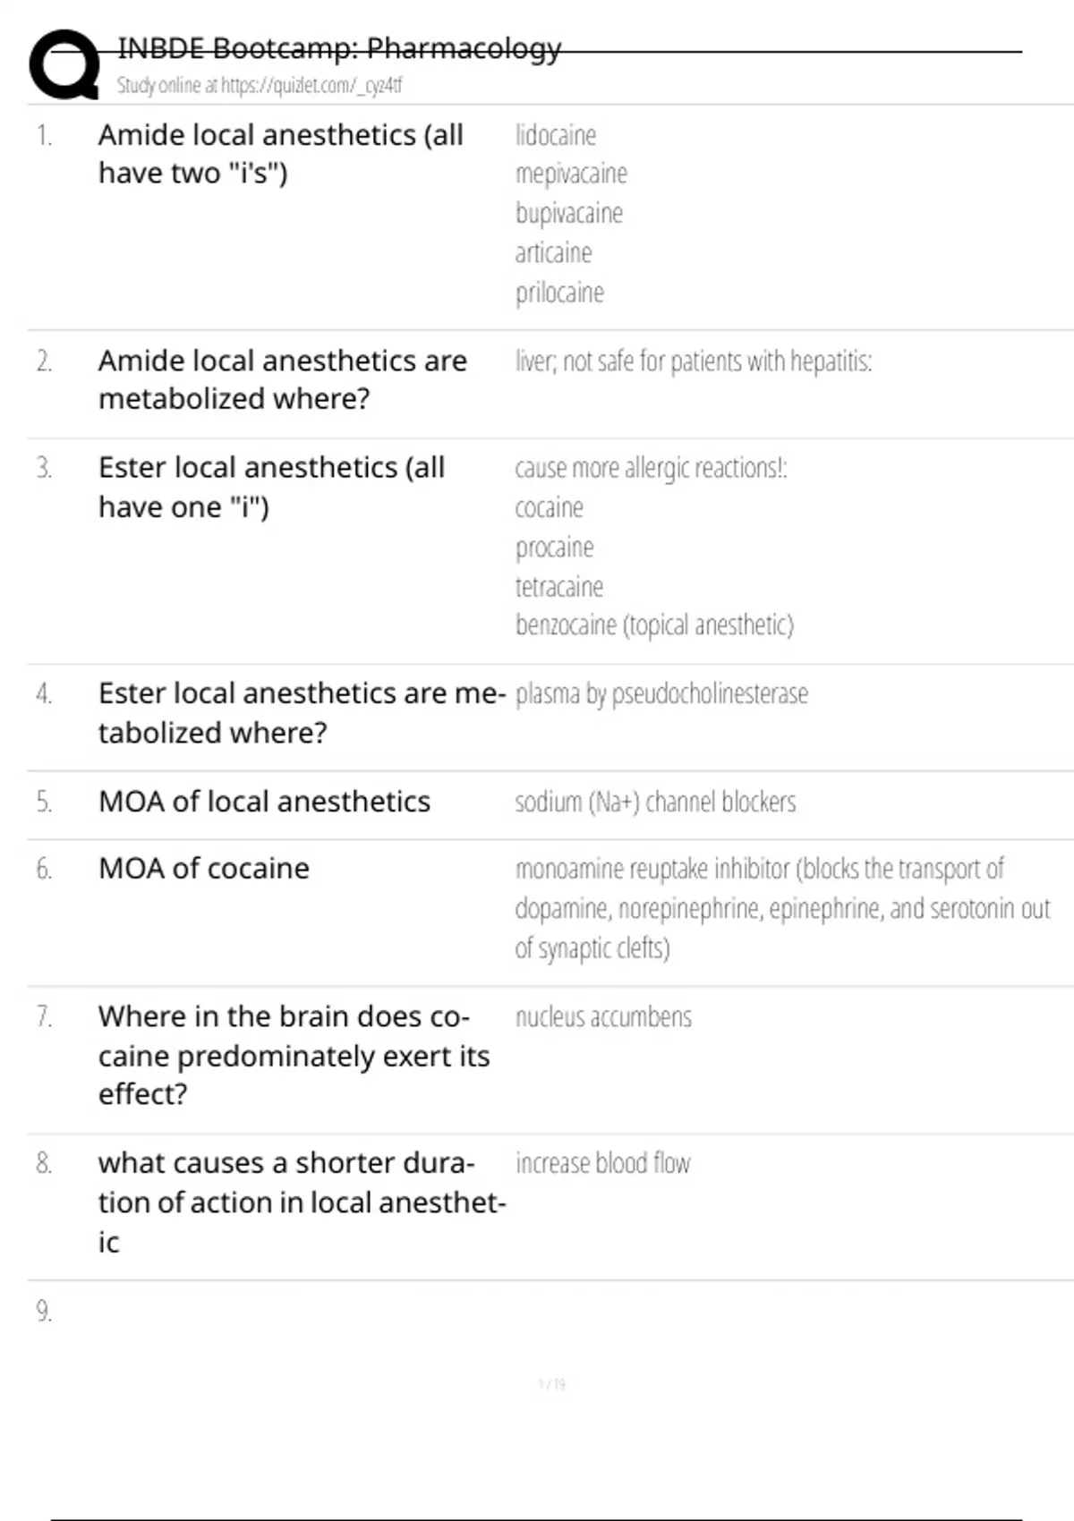
Task: Click the answer word prilocaine
Action: (559, 293)
